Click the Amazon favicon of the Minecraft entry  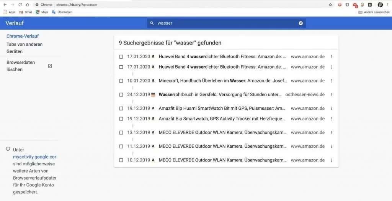coord(153,81)
